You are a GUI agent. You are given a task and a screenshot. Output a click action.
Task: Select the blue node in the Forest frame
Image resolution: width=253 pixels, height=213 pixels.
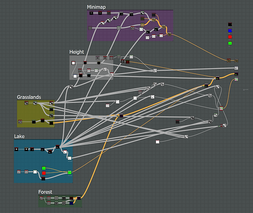point(71,203)
